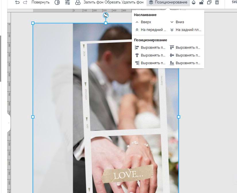
Task: Click the align bottom option
Action: click(x=185, y=63)
